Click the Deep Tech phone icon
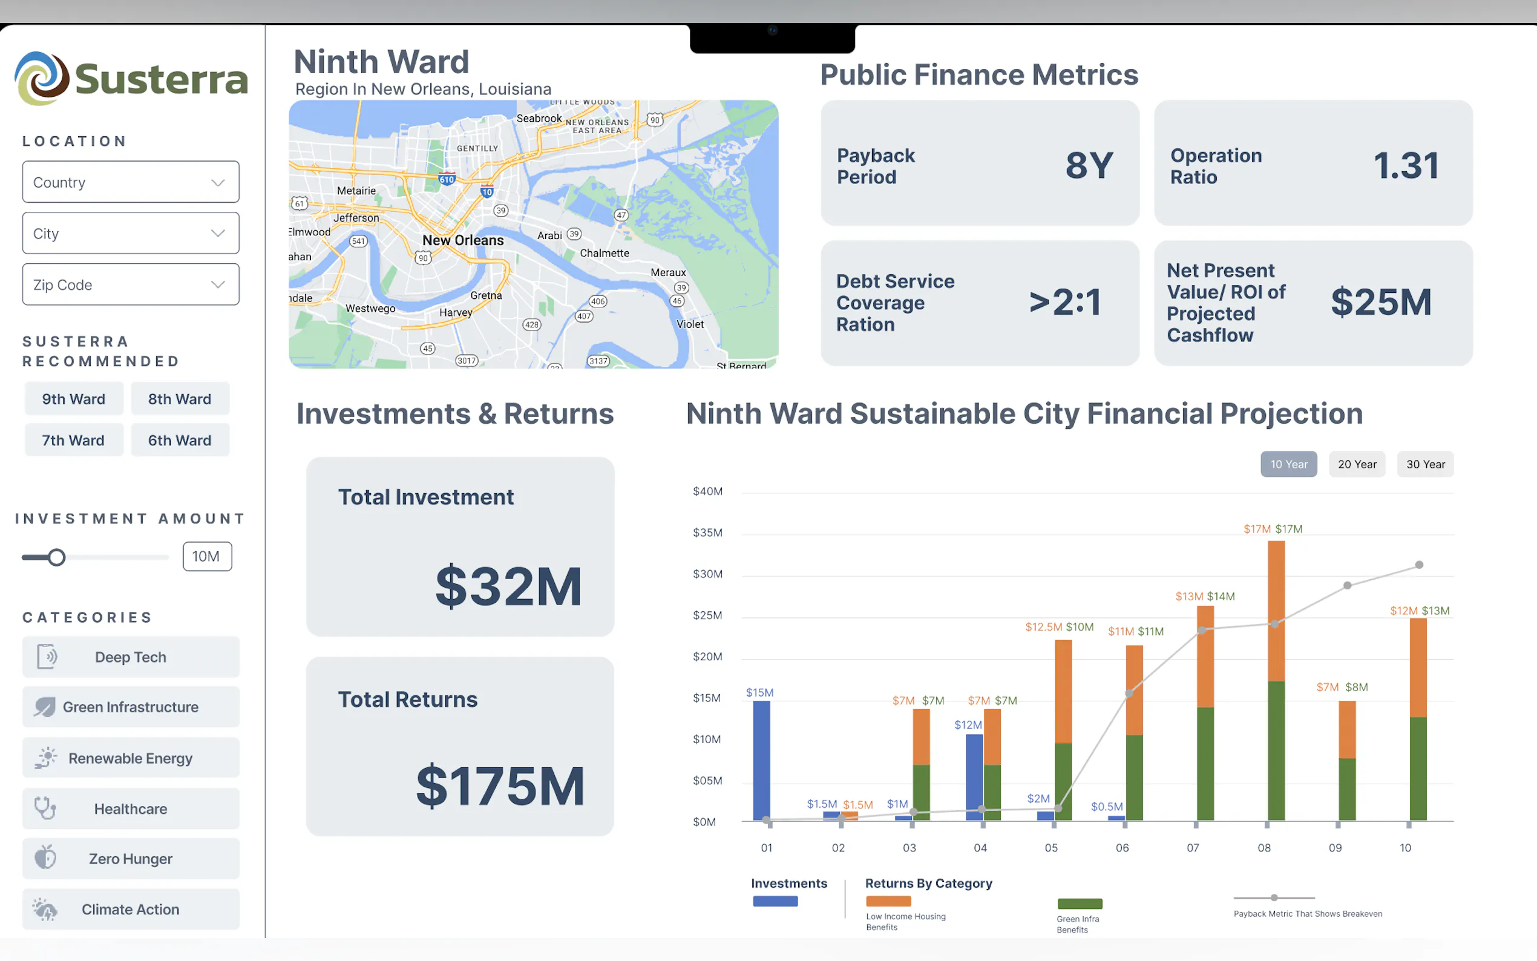Screen dimensions: 1537x961 [x=47, y=657]
